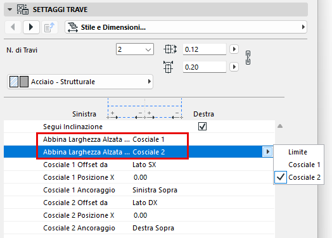332x238 pixels.
Task: Select the Cosciale 1 Ancoraggio row
Action: [139, 190]
